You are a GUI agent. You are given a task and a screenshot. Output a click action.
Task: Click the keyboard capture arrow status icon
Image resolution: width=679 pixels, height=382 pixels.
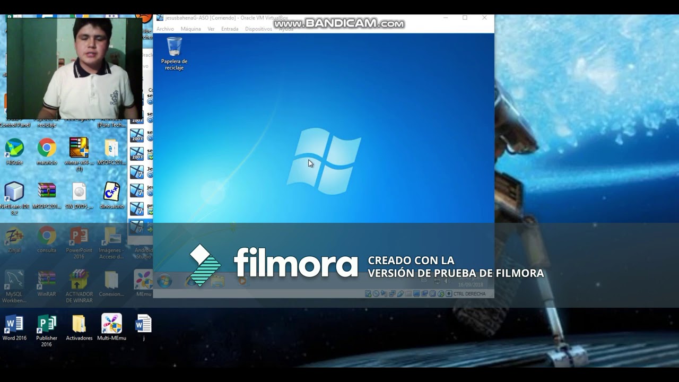coord(449,293)
